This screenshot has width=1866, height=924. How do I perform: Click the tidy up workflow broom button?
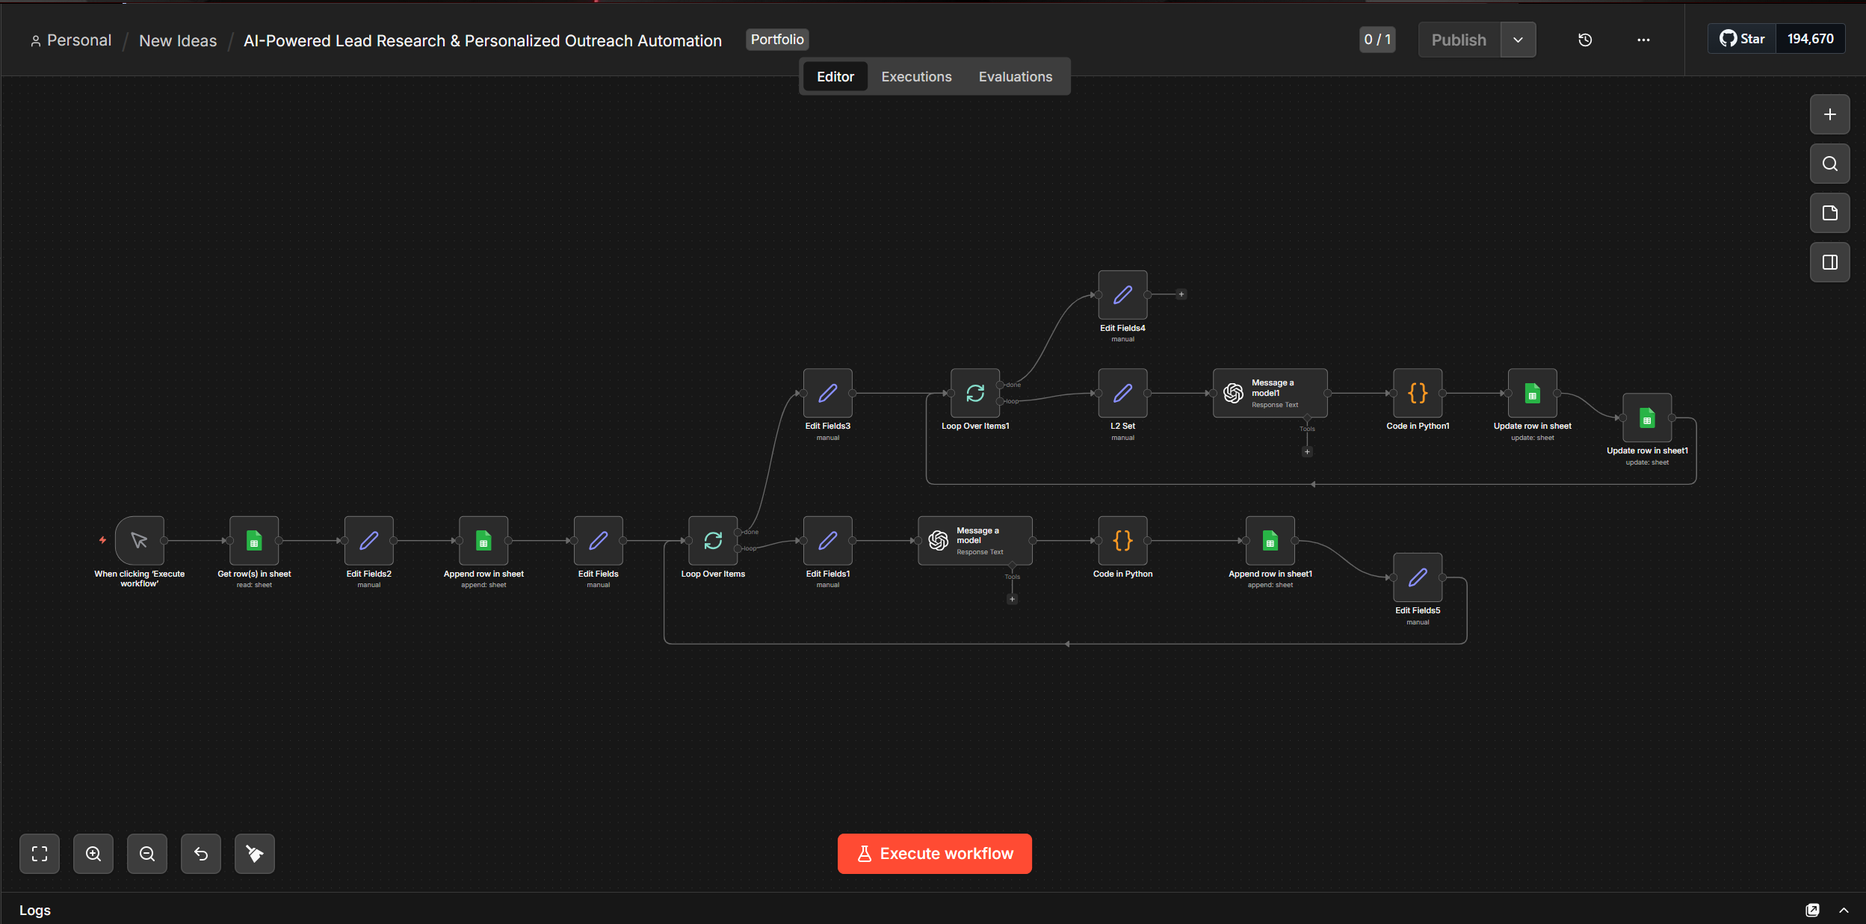click(x=255, y=854)
